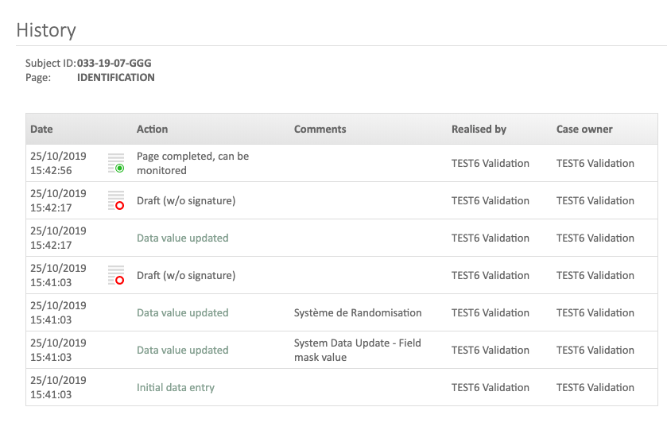This screenshot has width=667, height=438.
Task: Click 'Draft (w/o signature)' text at 15:41:03
Action: tap(186, 275)
